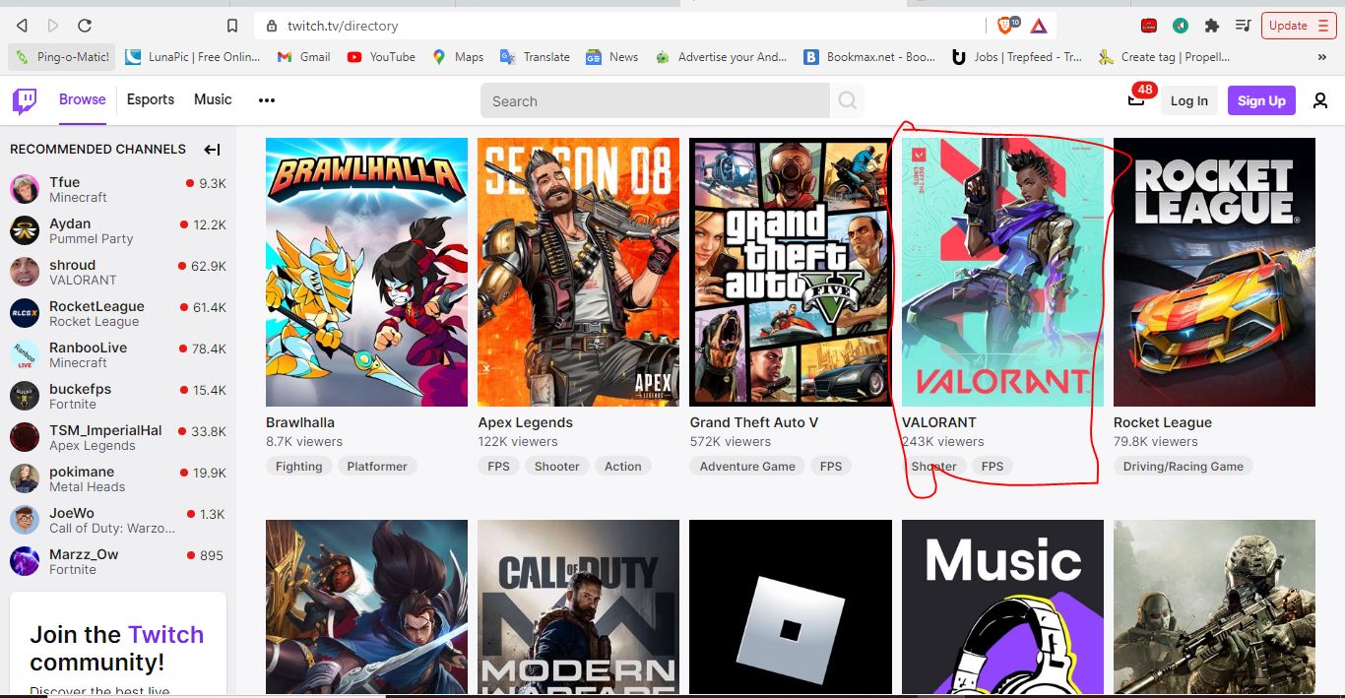The width and height of the screenshot is (1345, 698).
Task: Open Brave Shields lion icon
Action: coord(1005,26)
